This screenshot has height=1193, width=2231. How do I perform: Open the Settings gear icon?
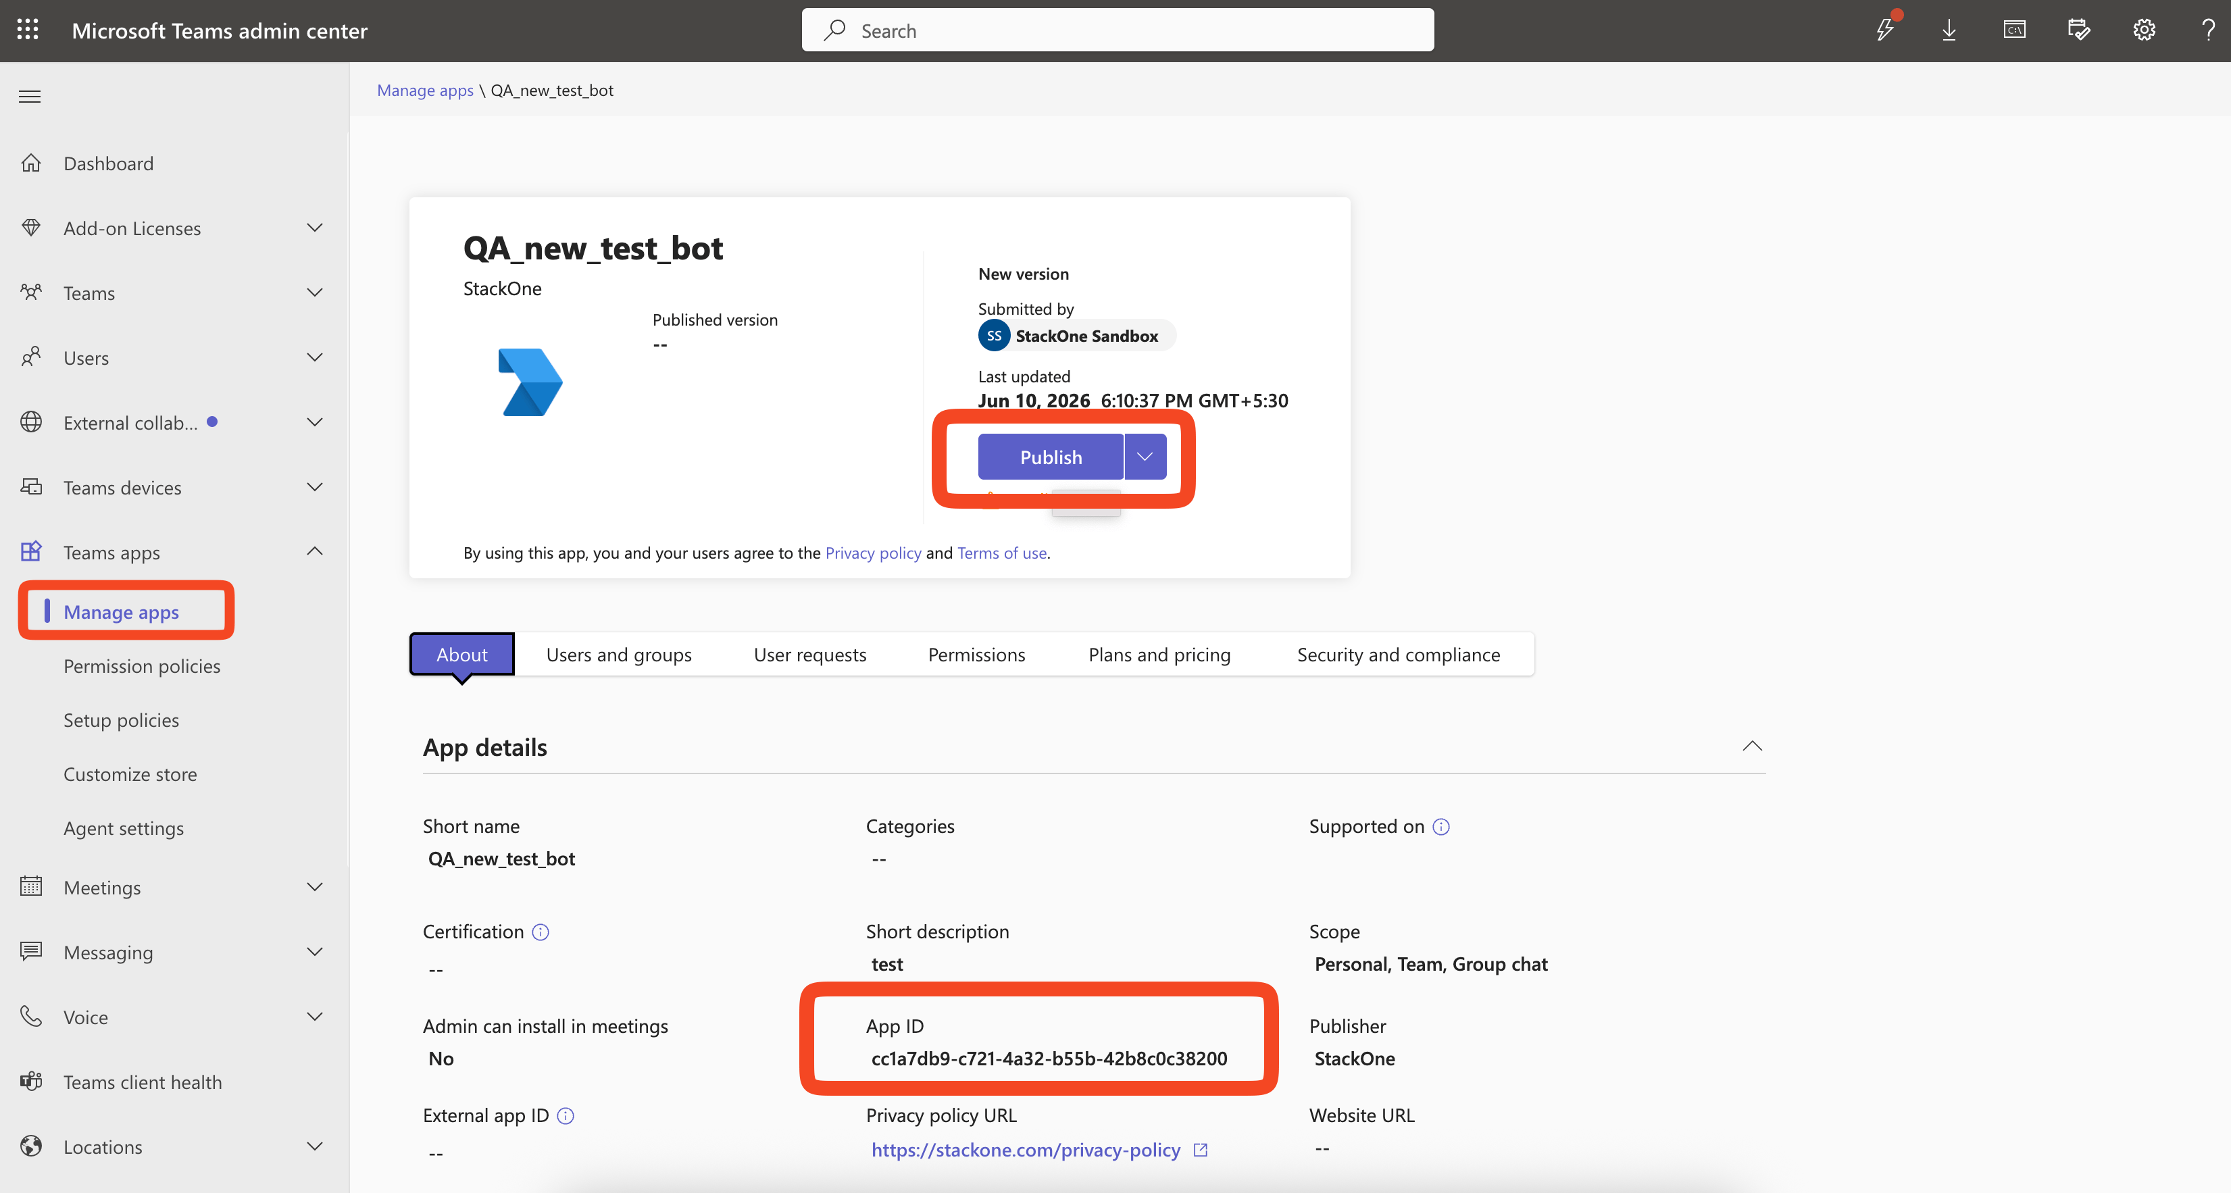2144,30
